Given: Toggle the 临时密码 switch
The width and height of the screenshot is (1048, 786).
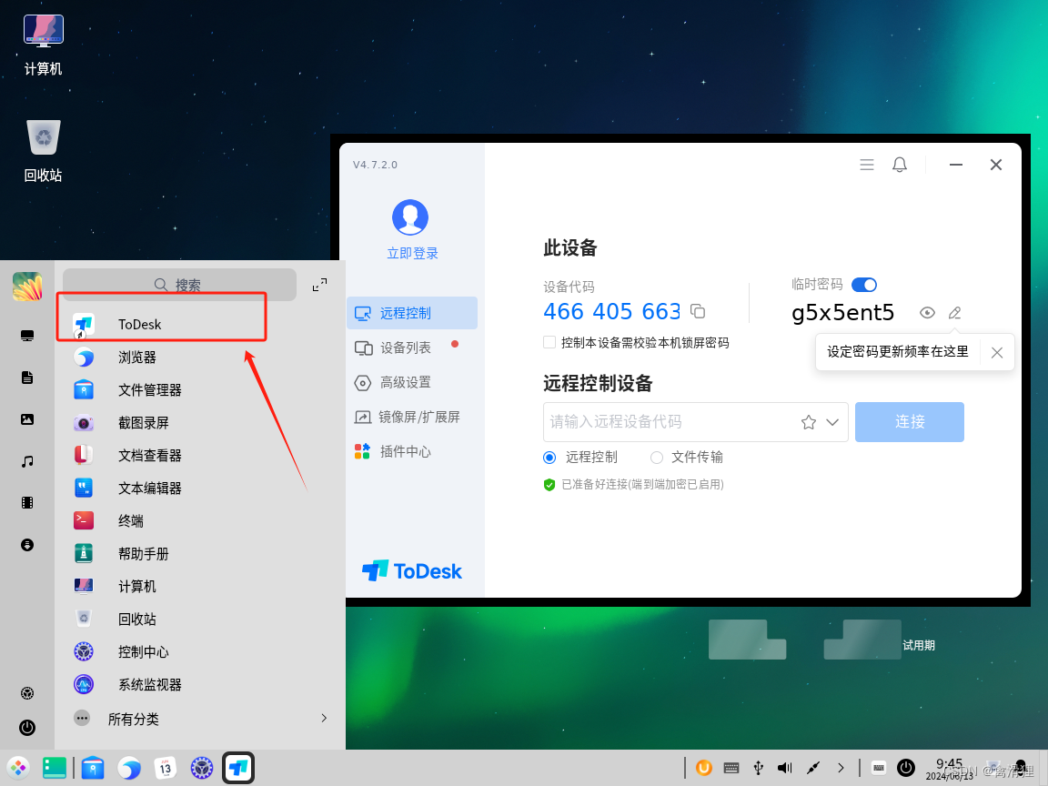Looking at the screenshot, I should click(864, 285).
